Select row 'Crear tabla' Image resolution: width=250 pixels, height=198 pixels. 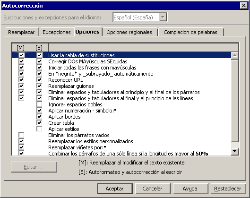pyautogui.click(x=121, y=123)
